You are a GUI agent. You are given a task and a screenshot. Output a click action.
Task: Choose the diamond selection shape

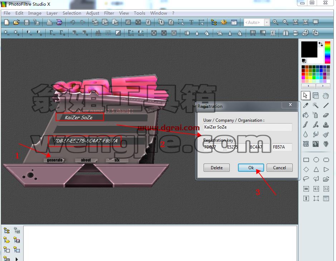click(306, 169)
